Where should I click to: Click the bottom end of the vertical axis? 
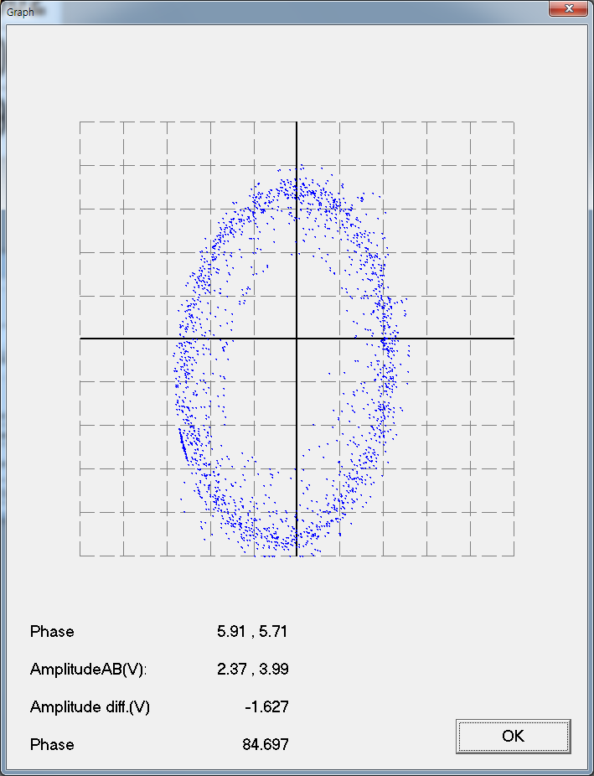pyautogui.click(x=297, y=554)
